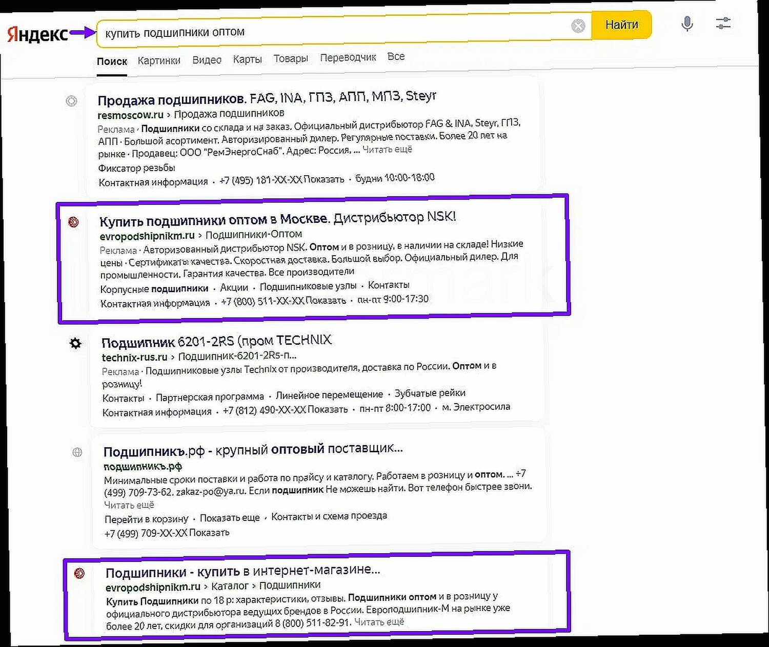The image size is (769, 647).
Task: Open Подшипникъ.рф крупный оптовый поставщик title
Action: click(253, 450)
